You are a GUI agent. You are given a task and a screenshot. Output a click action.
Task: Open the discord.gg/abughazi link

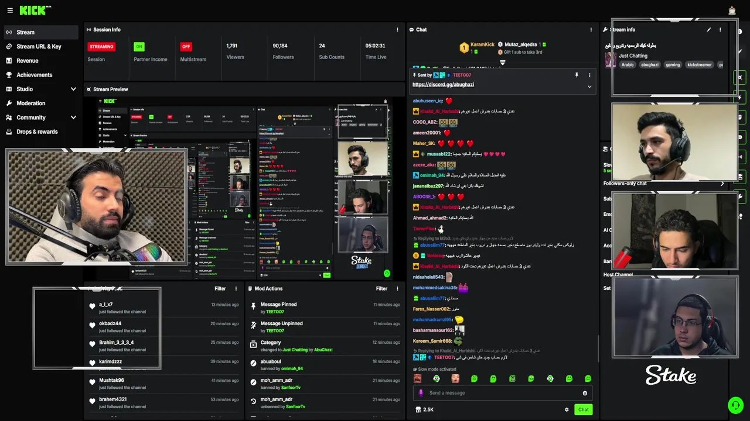click(443, 85)
